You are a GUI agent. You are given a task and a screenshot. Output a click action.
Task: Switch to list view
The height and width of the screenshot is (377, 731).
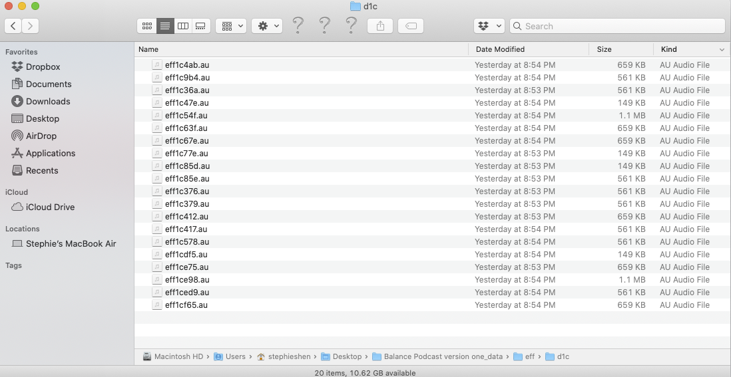165,26
